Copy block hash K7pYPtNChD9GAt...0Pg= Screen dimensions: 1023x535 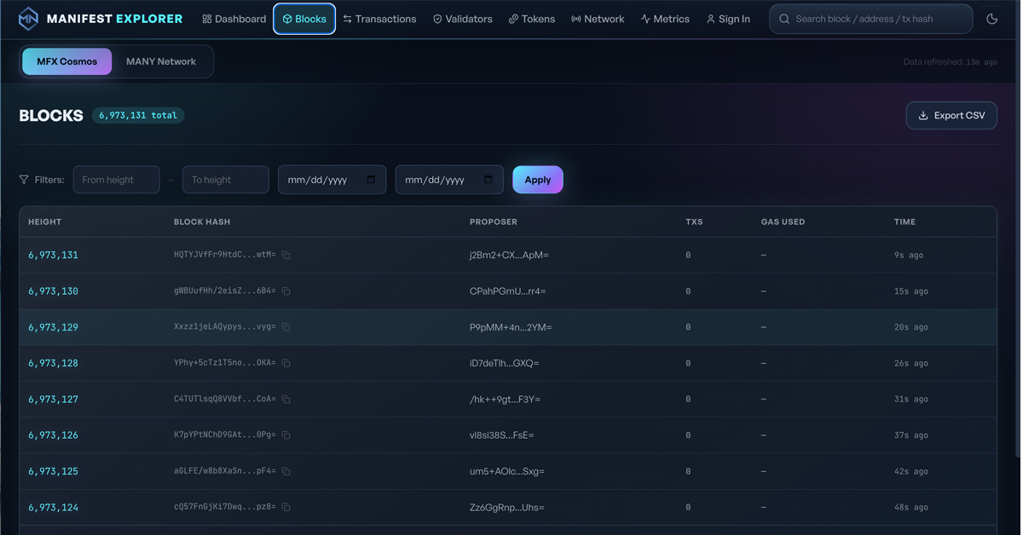[286, 435]
